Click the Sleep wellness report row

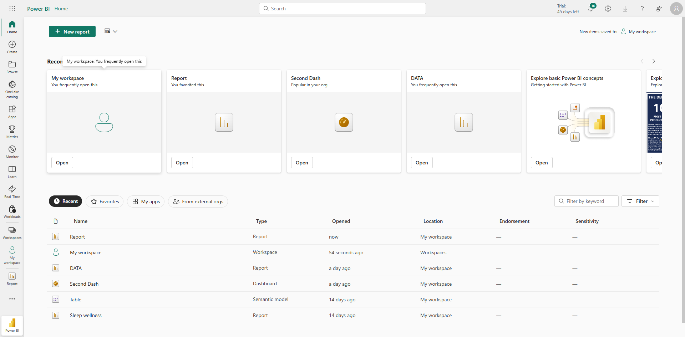(353, 315)
